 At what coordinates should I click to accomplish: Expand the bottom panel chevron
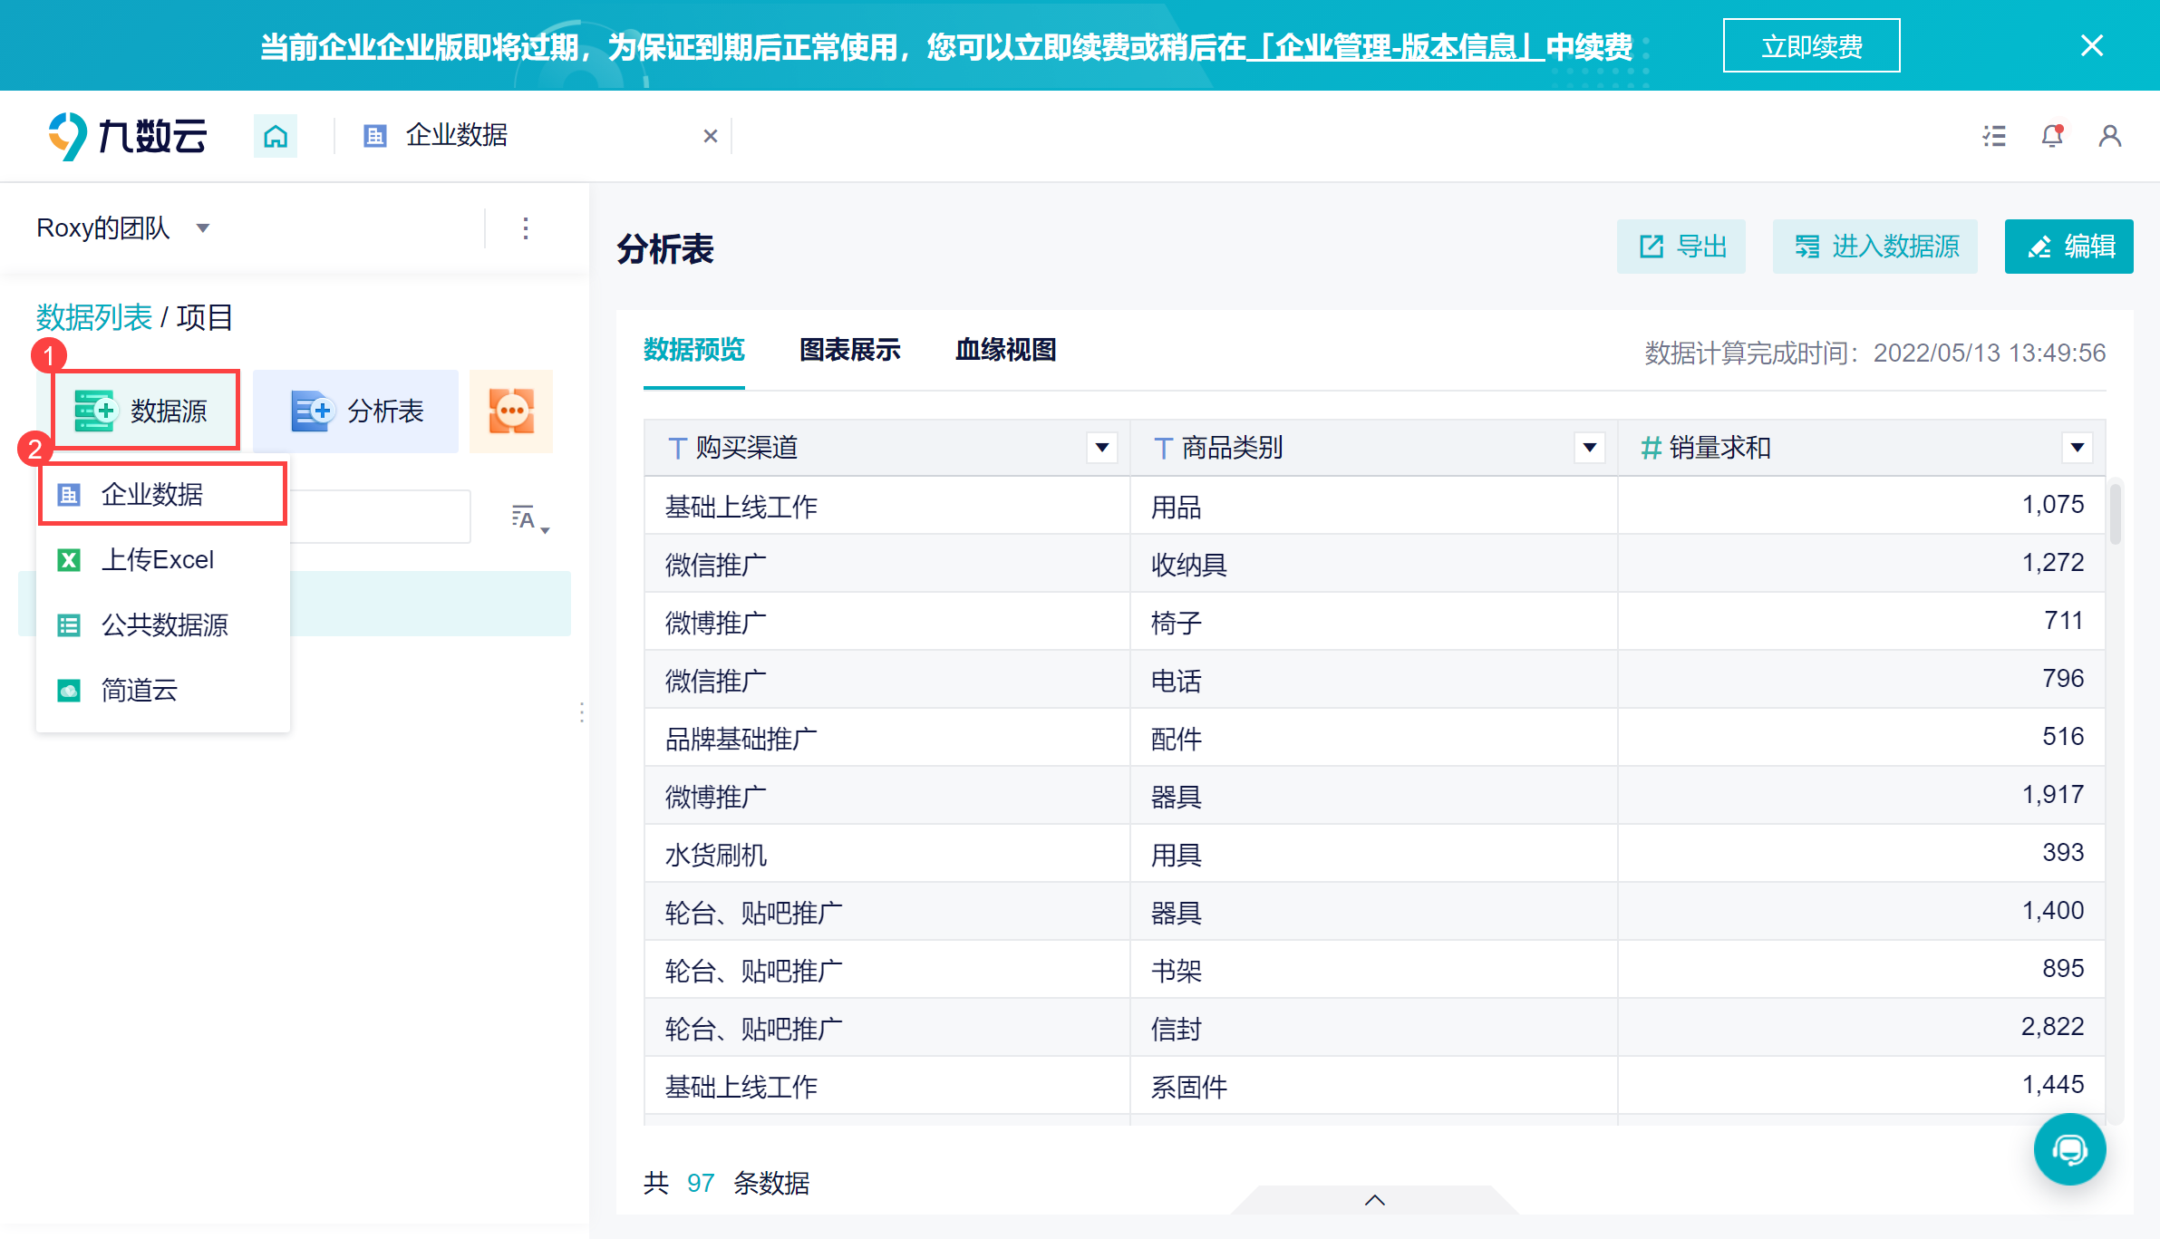pos(1374,1200)
